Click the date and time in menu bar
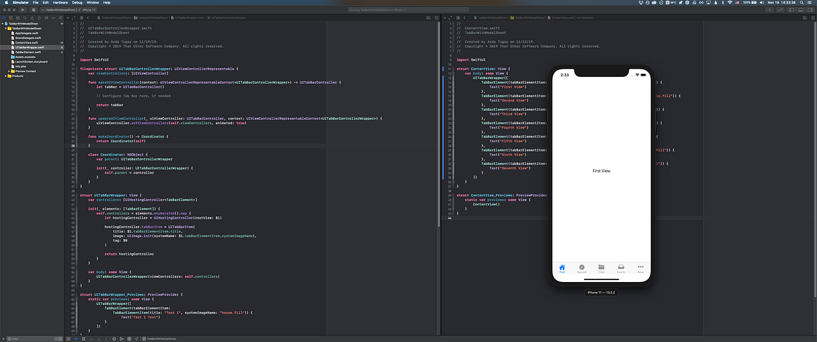 781,3
